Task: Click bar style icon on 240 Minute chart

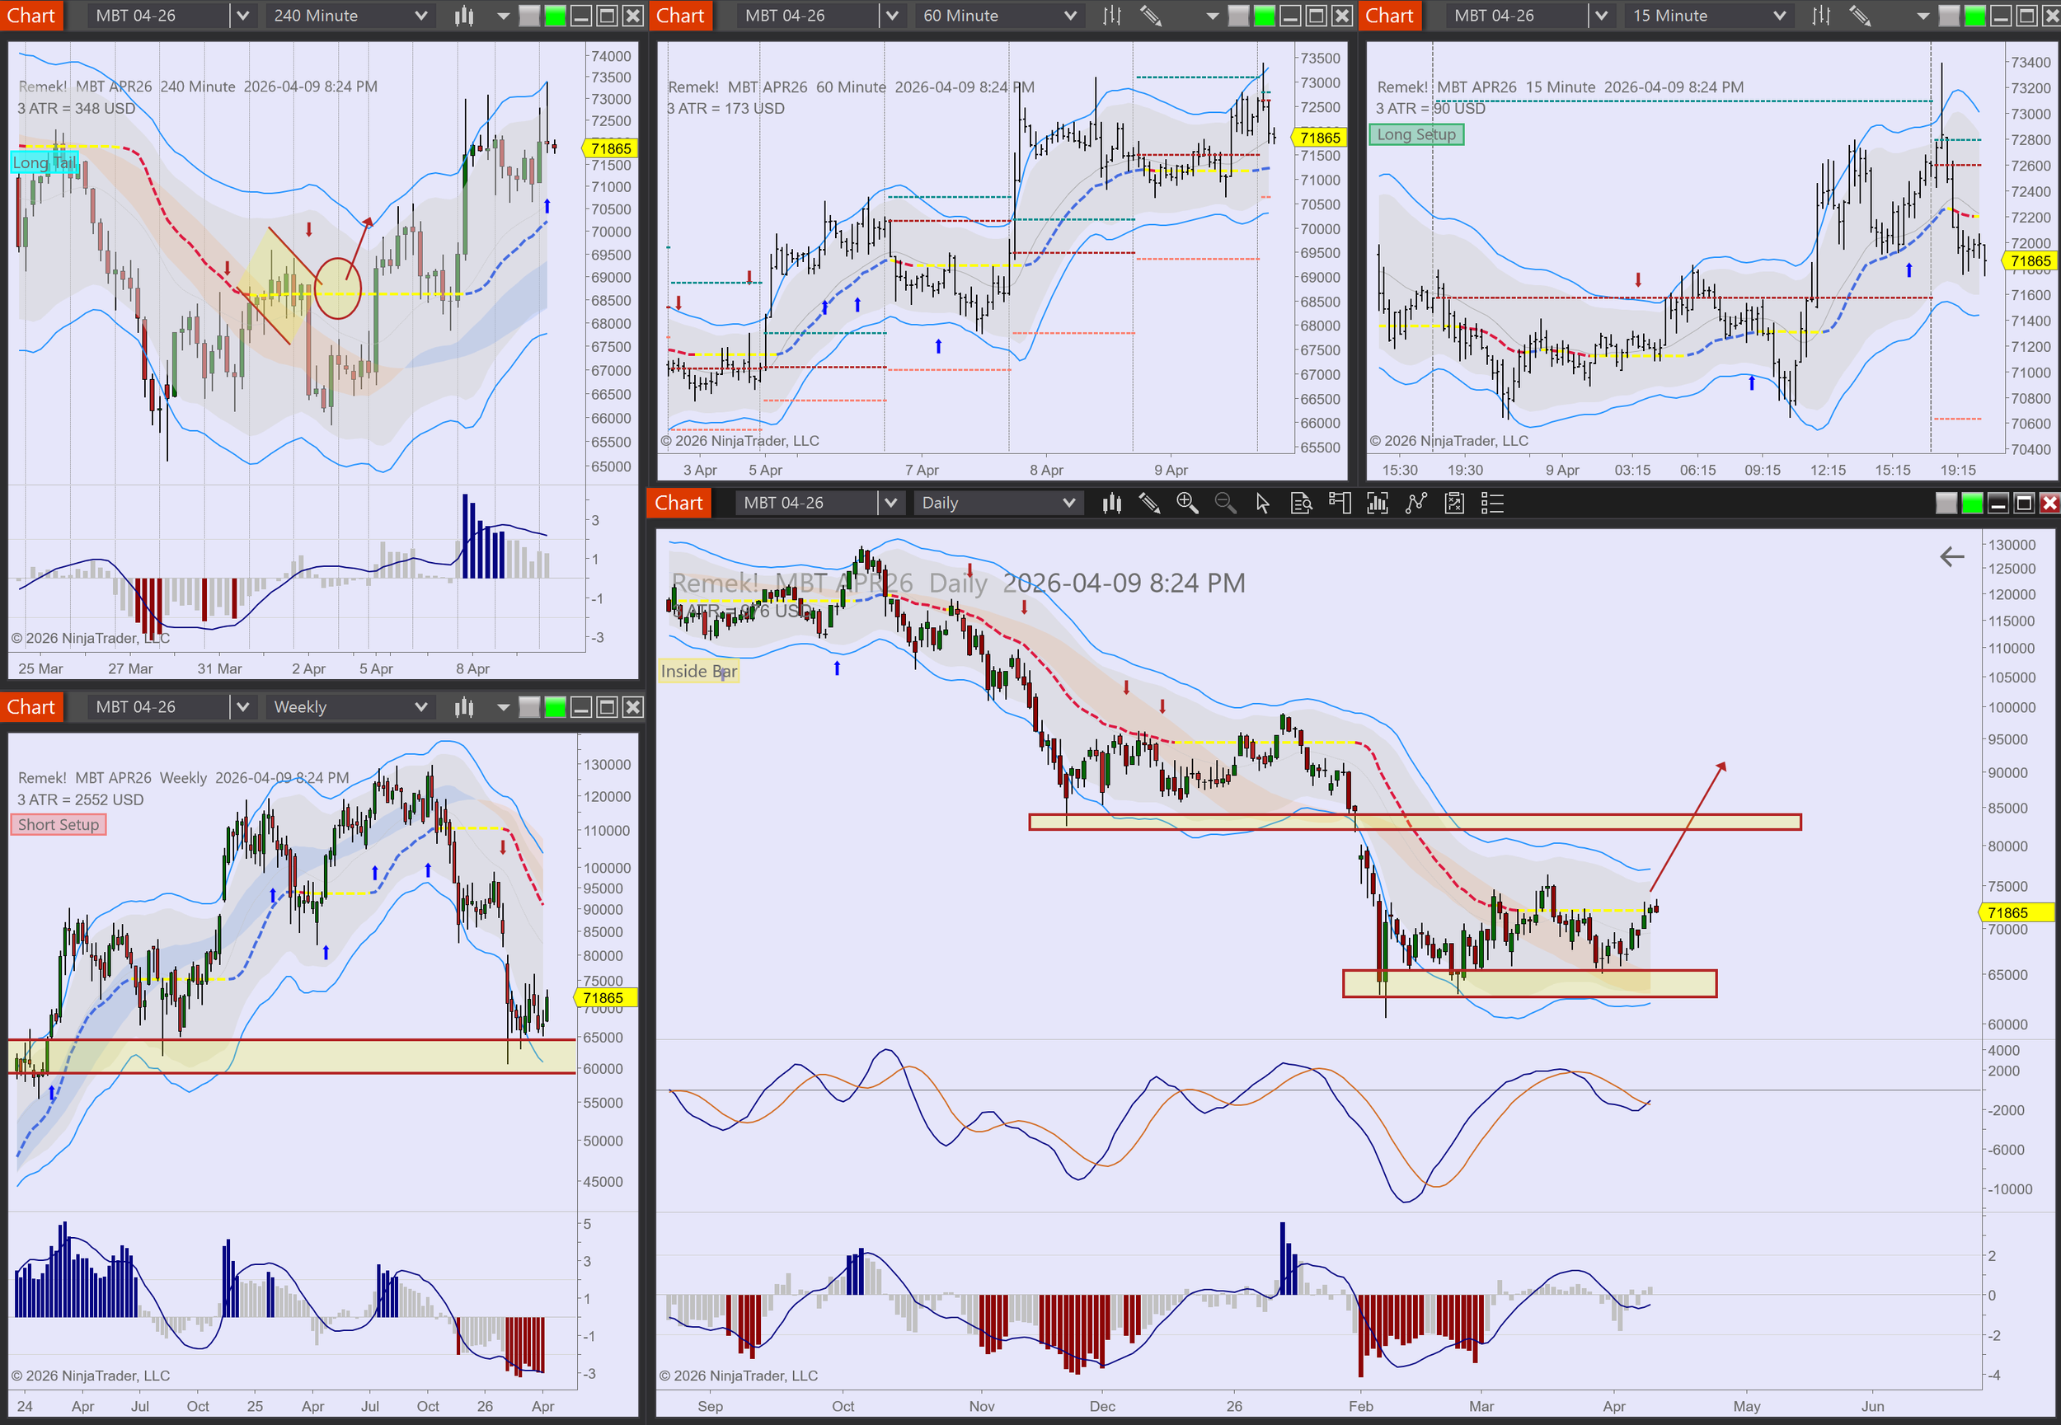Action: tap(463, 15)
